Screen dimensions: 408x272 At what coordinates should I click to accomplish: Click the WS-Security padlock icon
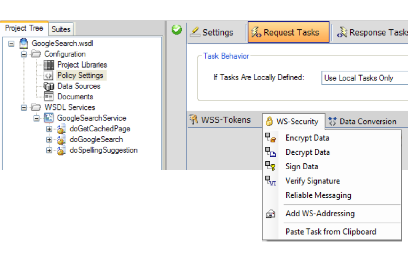[x=269, y=121]
